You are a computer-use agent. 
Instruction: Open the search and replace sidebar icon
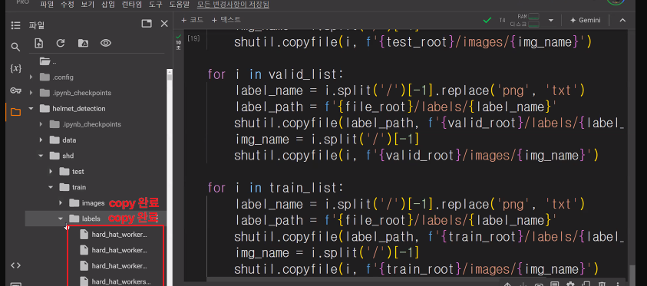pyautogui.click(x=15, y=48)
